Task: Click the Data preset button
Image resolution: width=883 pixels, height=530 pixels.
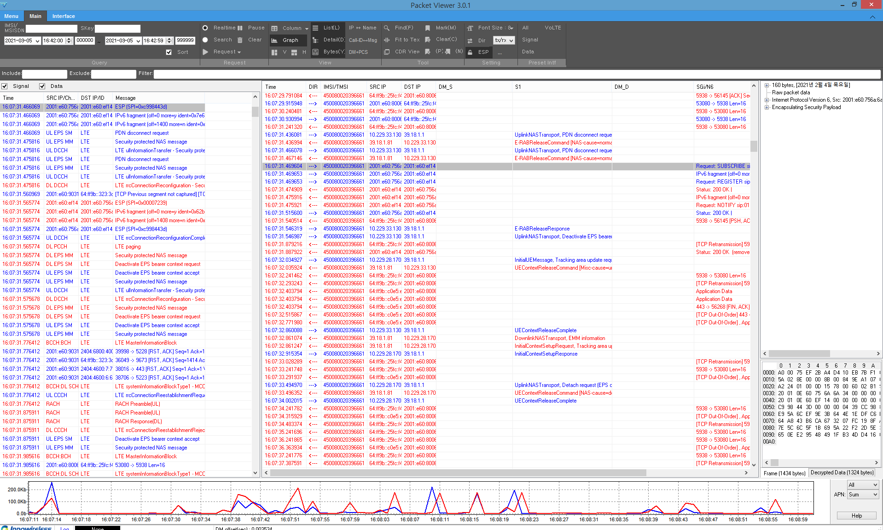Action: (528, 52)
